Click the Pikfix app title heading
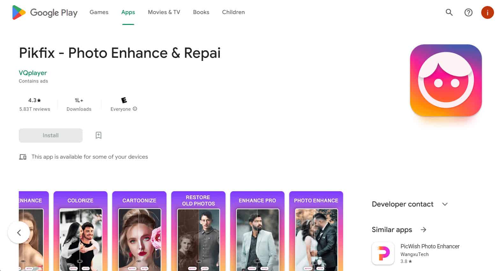501x271 pixels. click(120, 53)
